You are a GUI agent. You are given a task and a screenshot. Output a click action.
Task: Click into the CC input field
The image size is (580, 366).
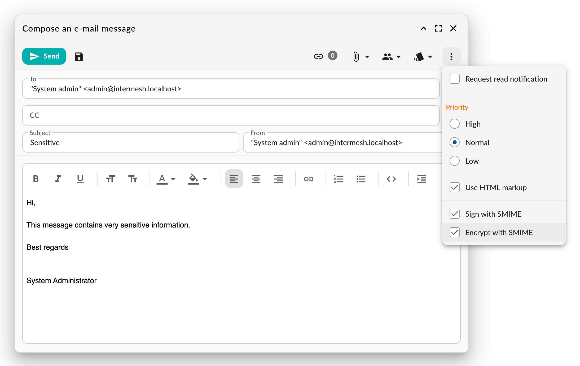[x=231, y=115]
